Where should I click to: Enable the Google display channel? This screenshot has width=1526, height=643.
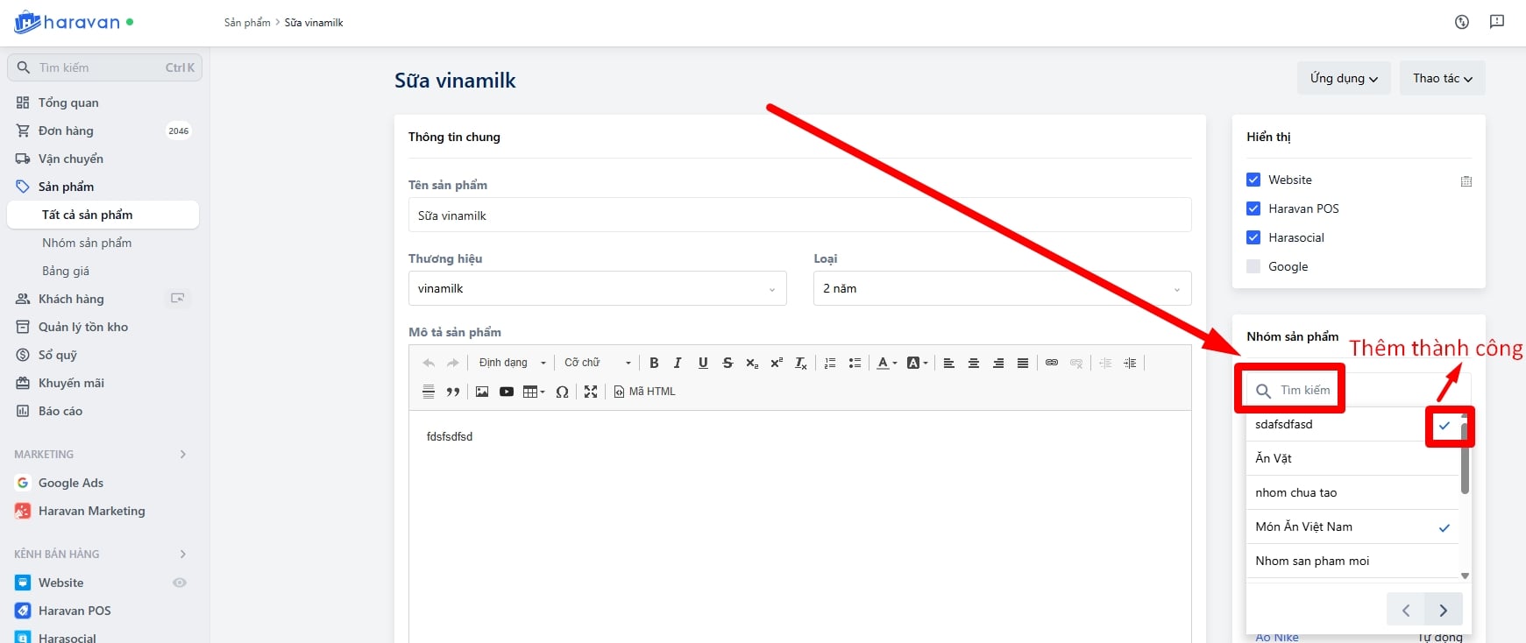pyautogui.click(x=1253, y=266)
